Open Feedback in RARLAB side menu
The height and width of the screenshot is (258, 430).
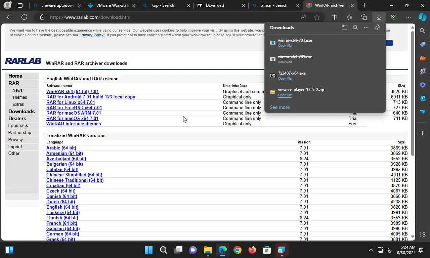[18, 126]
